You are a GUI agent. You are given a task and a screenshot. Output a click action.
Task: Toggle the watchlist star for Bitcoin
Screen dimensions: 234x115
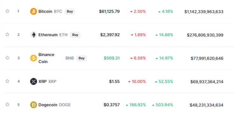coord(7,11)
